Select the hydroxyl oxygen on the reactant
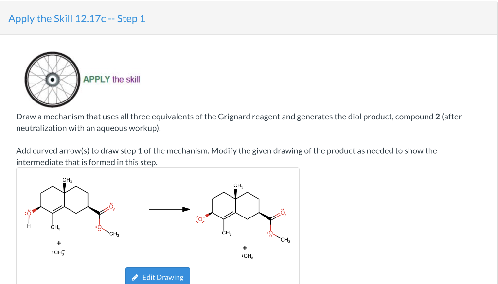The height and width of the screenshot is (284, 498). (29, 213)
